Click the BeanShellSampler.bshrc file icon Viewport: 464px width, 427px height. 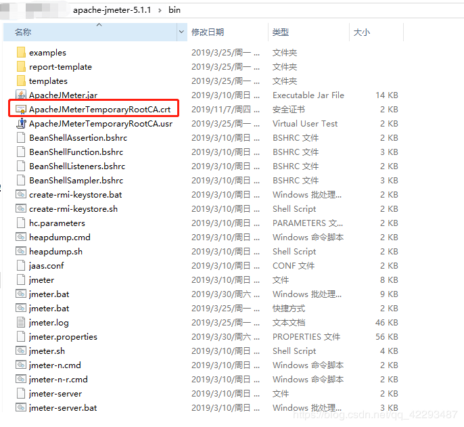tap(21, 180)
